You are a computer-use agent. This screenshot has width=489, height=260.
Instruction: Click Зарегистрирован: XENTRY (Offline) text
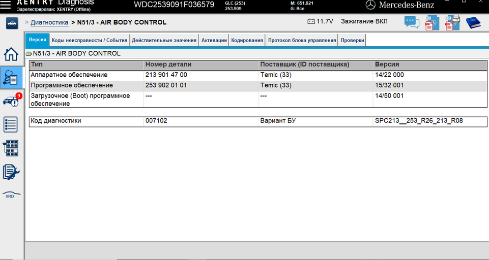(53, 9)
